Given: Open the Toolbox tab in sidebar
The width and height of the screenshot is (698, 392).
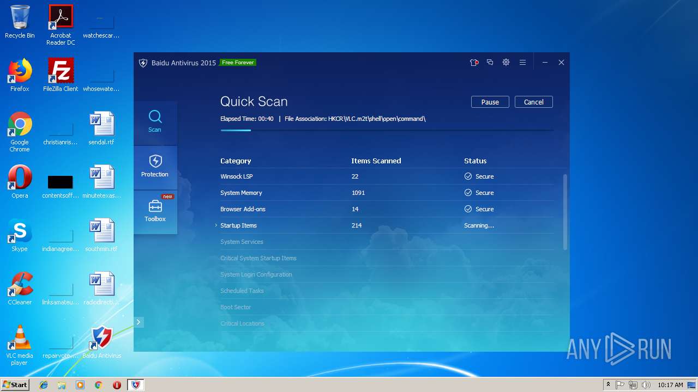Looking at the screenshot, I should click(155, 212).
